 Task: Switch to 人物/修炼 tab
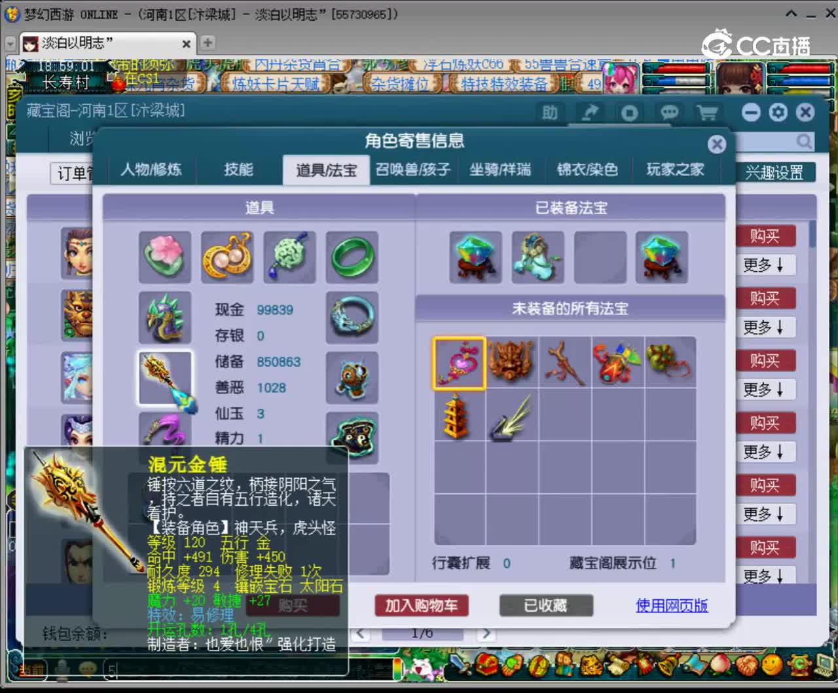(x=151, y=170)
